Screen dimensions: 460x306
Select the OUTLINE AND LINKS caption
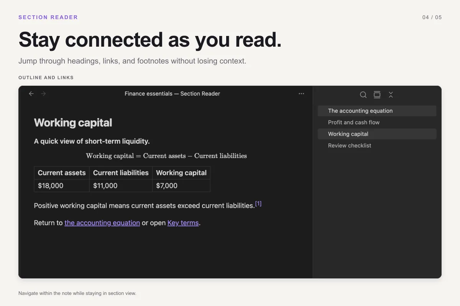[x=46, y=78]
